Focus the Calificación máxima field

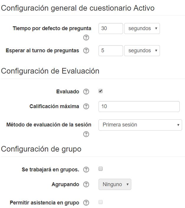[139, 106]
